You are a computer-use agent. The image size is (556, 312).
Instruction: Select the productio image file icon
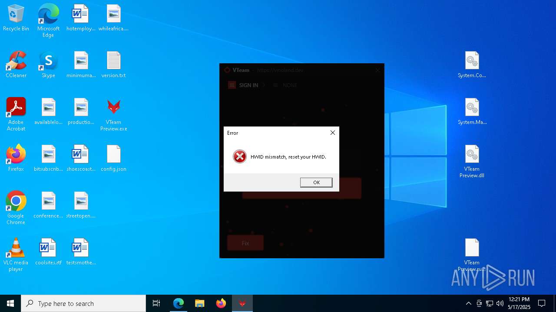tap(81, 111)
